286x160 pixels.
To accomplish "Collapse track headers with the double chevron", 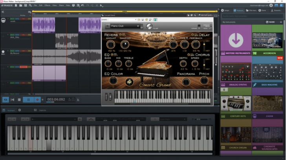I will [x=3, y=12].
